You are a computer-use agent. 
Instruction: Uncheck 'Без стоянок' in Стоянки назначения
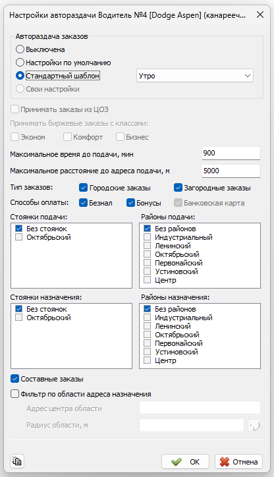point(19,309)
